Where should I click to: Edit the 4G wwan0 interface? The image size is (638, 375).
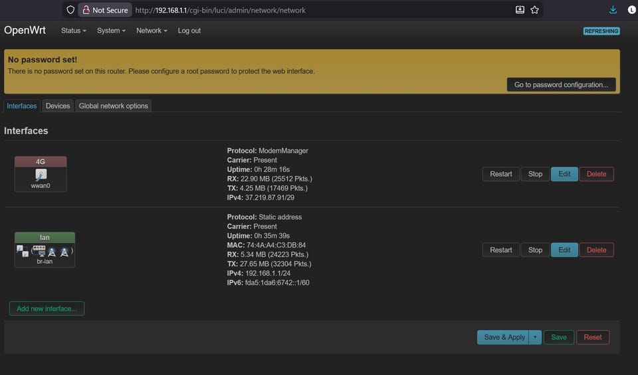click(564, 174)
